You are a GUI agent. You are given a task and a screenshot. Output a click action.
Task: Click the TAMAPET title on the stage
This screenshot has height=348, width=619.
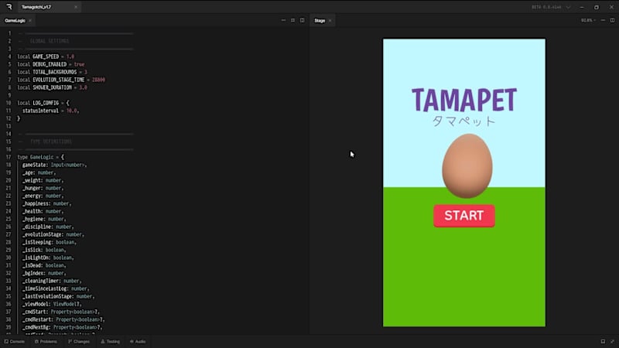pos(463,100)
